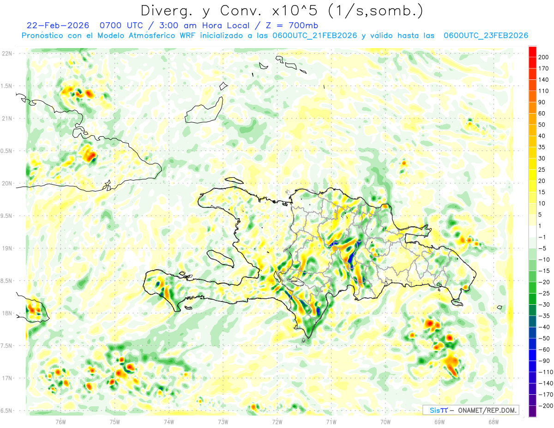Viewport: 554px width, 428px height.
Task: Click the '17N' latitude axis label
Action: [7, 379]
